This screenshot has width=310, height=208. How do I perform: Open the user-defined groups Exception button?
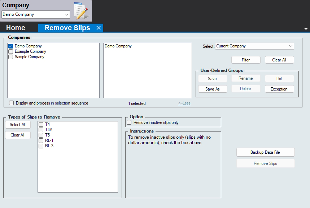pyautogui.click(x=279, y=89)
